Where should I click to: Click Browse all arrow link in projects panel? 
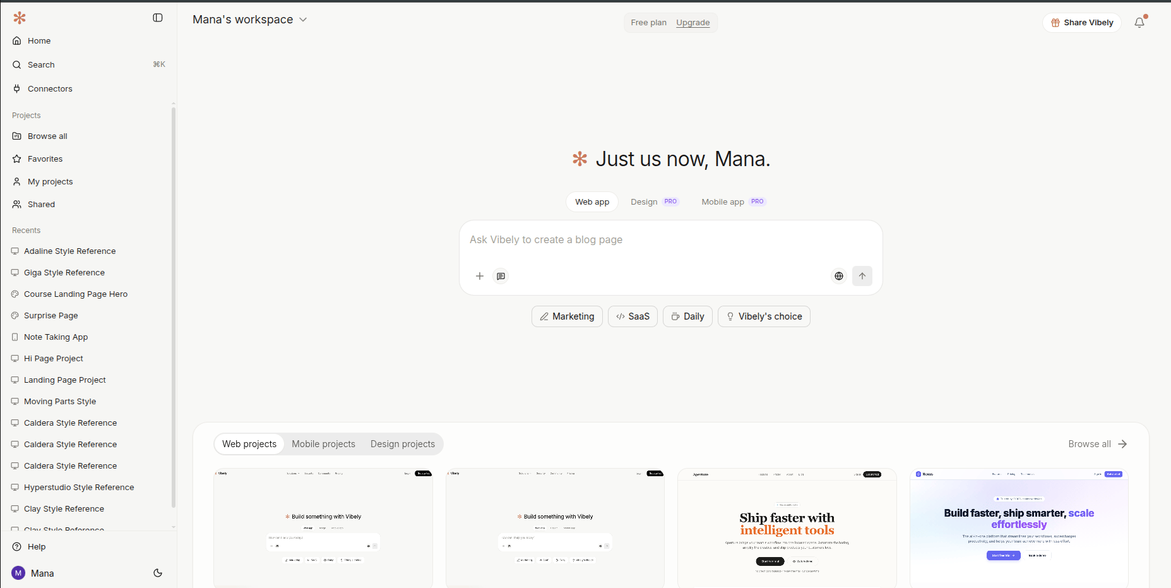click(1098, 444)
